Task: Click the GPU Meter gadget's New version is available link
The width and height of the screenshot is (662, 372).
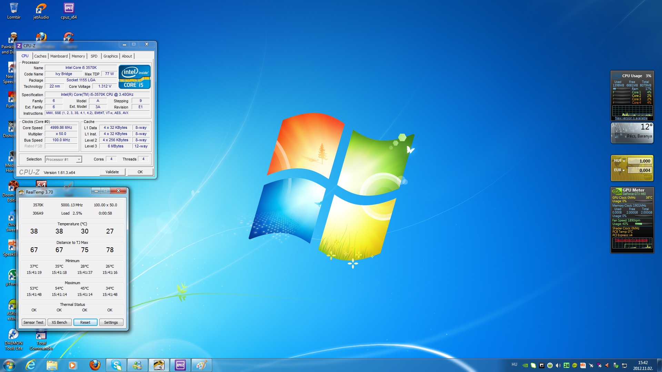Action: click(631, 240)
